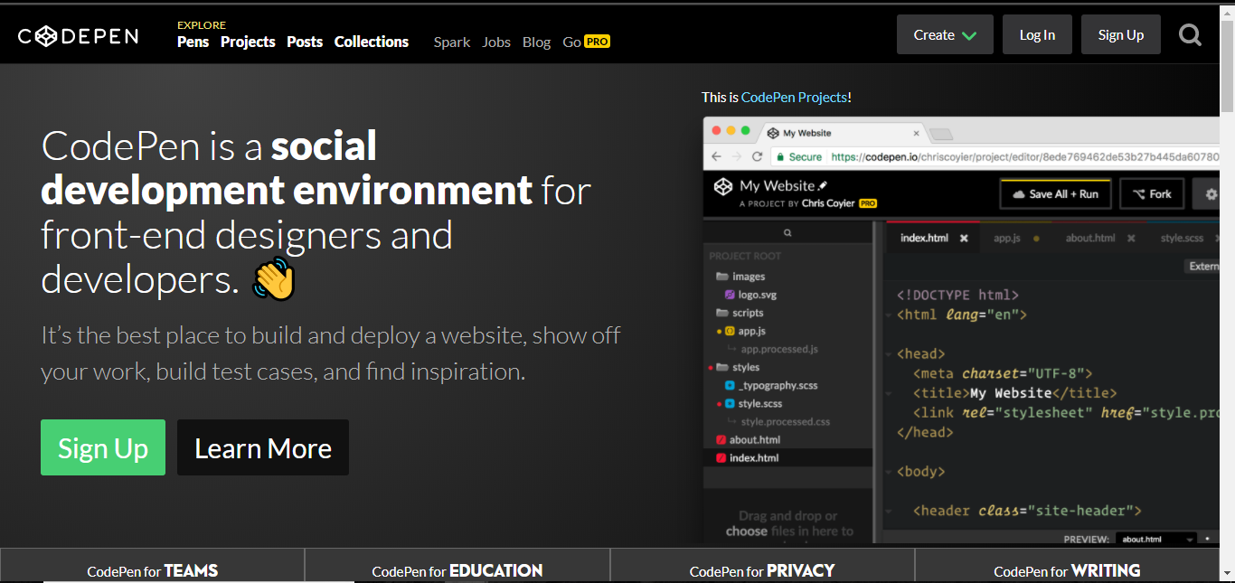Follow the CodePen Projects link
The width and height of the screenshot is (1235, 583).
pos(794,97)
